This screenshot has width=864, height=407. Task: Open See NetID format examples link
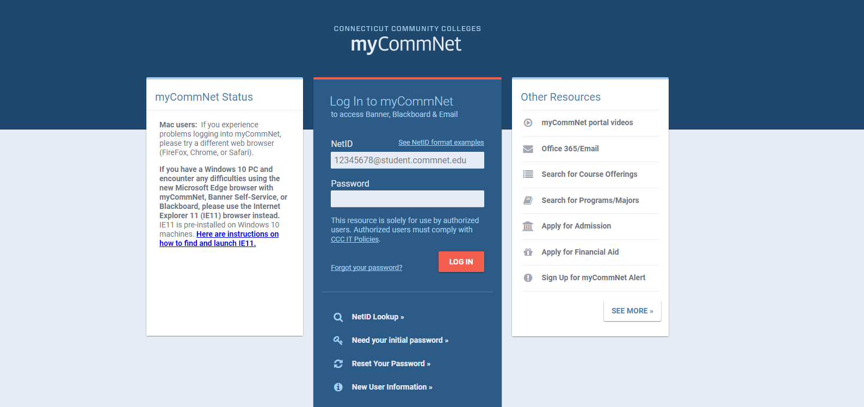click(x=441, y=143)
